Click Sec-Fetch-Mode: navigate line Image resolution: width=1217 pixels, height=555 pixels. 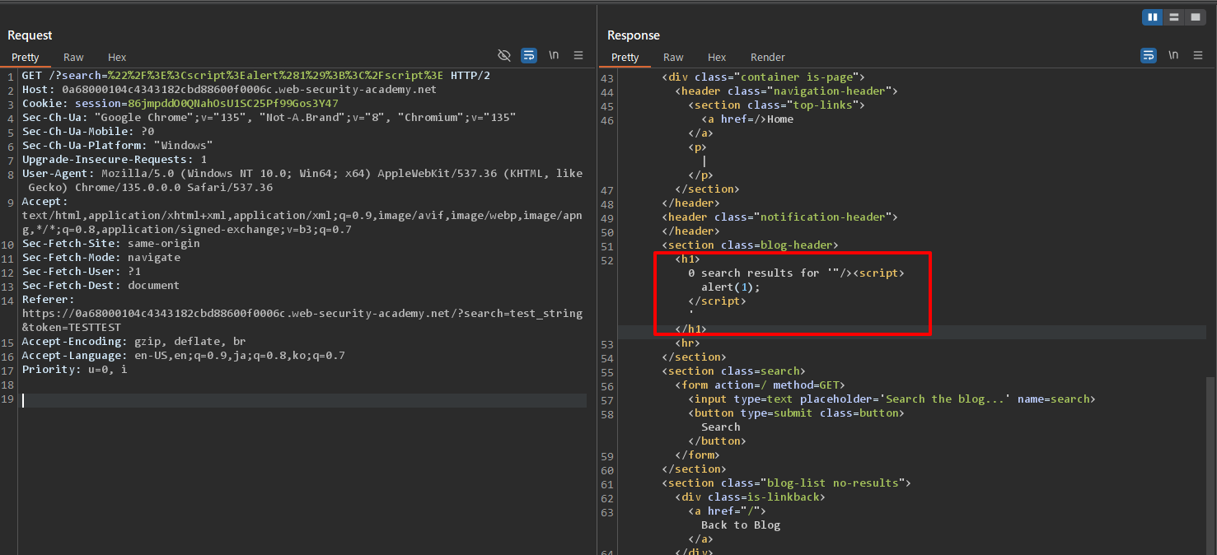tap(101, 258)
